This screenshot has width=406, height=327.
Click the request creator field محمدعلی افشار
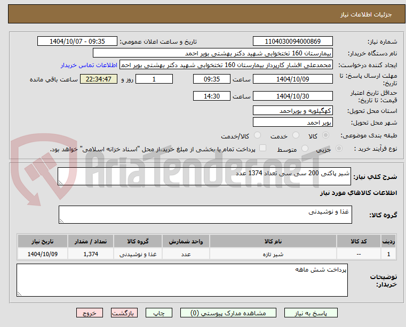click(x=226, y=65)
